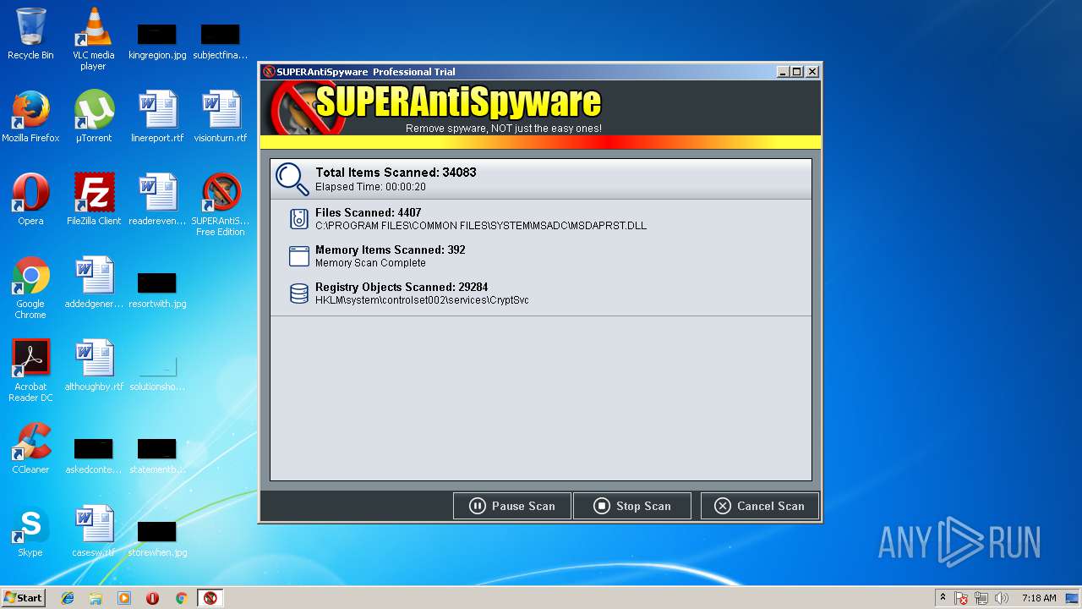This screenshot has width=1082, height=609.
Task: Select the CCleaner desktop shortcut
Action: tap(30, 448)
